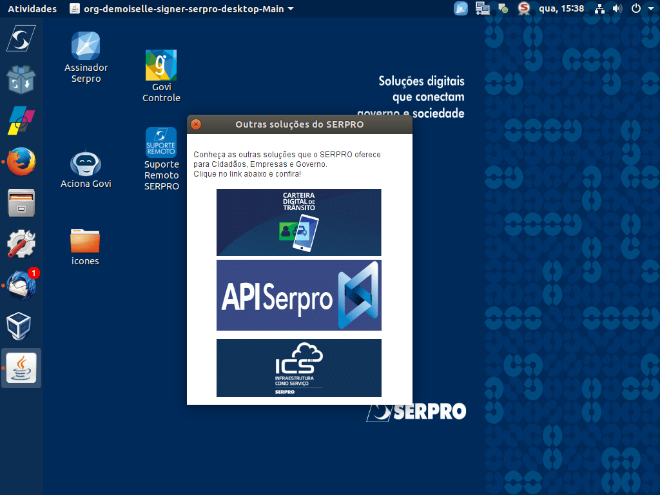Image resolution: width=660 pixels, height=495 pixels.
Task: Click the tray icon with green status dot
Action: pos(503,8)
